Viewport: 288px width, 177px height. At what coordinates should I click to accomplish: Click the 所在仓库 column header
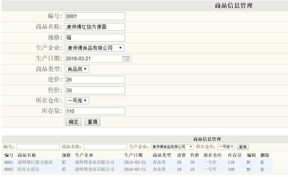coord(212,155)
